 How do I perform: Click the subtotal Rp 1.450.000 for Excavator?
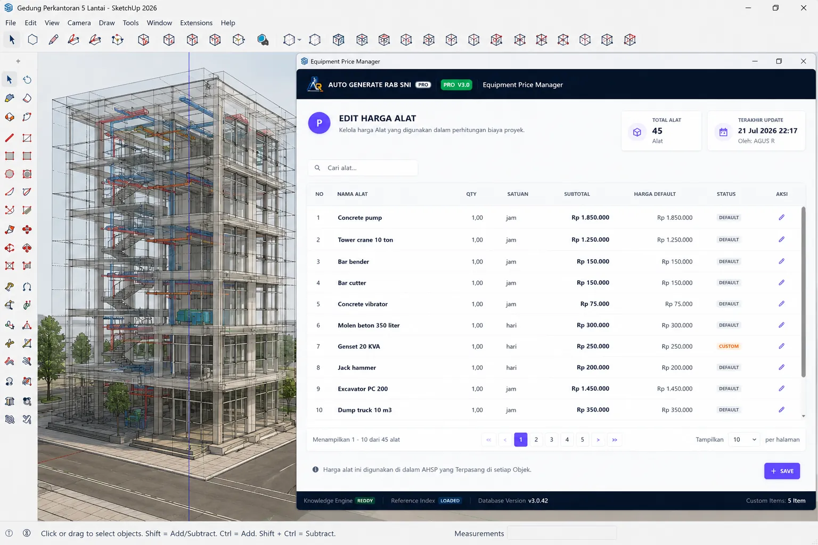click(x=590, y=389)
